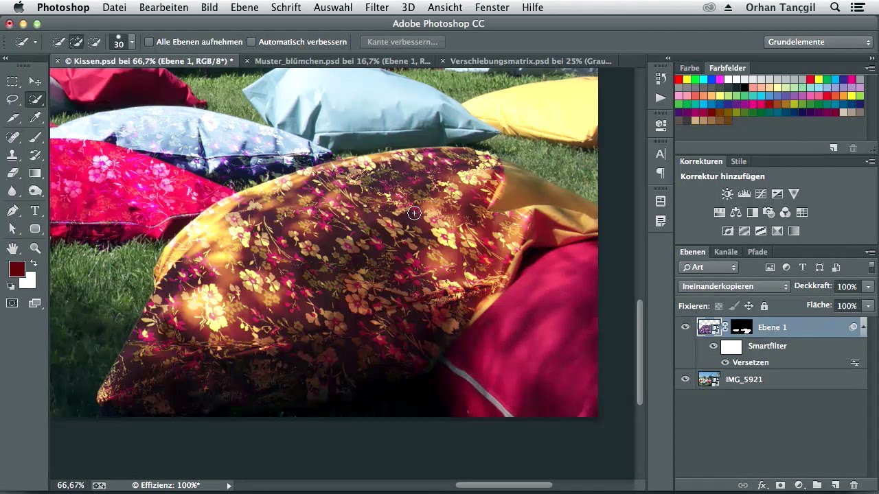The width and height of the screenshot is (879, 494).
Task: Swap foreground and background colors
Action: (33, 263)
